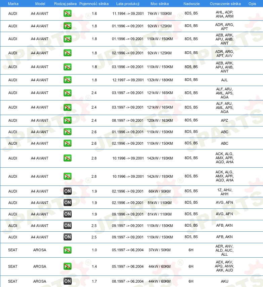Click the Marka column header

(13, 4)
